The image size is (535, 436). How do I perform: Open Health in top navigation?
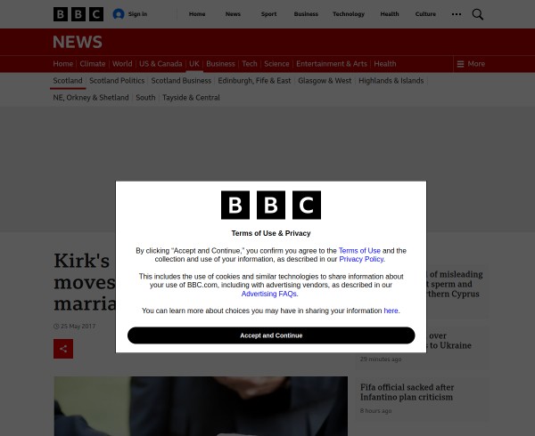pos(390,14)
